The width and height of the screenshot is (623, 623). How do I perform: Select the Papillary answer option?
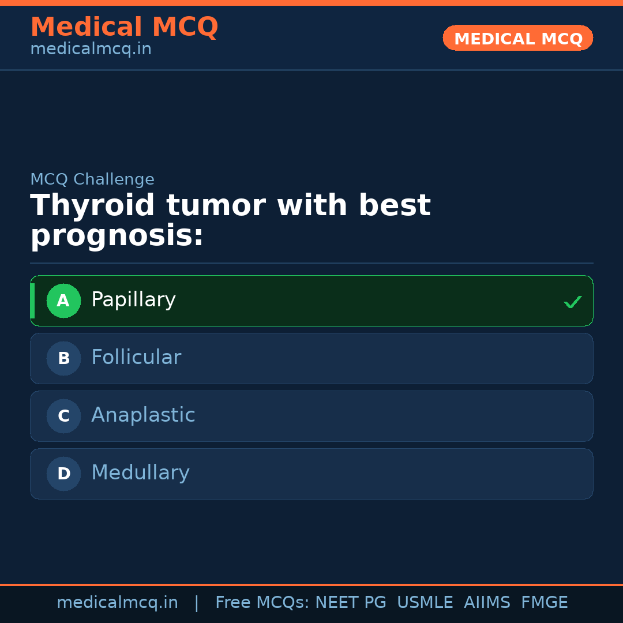(311, 301)
